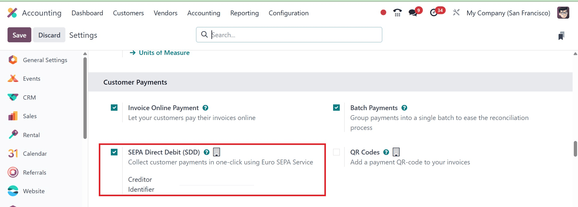Click the SEPA Direct Debit (SDD) label
The height and width of the screenshot is (207, 578).
[x=164, y=152]
